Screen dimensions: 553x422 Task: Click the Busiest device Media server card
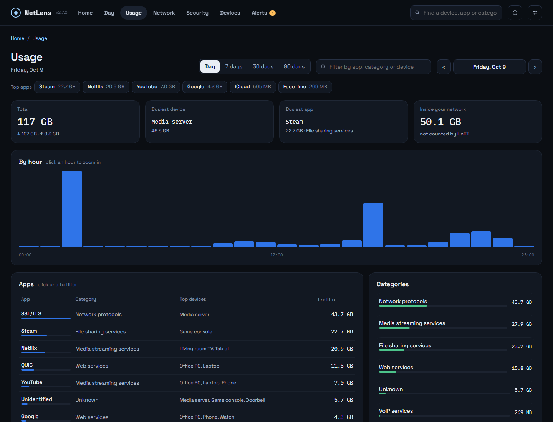pyautogui.click(x=209, y=122)
